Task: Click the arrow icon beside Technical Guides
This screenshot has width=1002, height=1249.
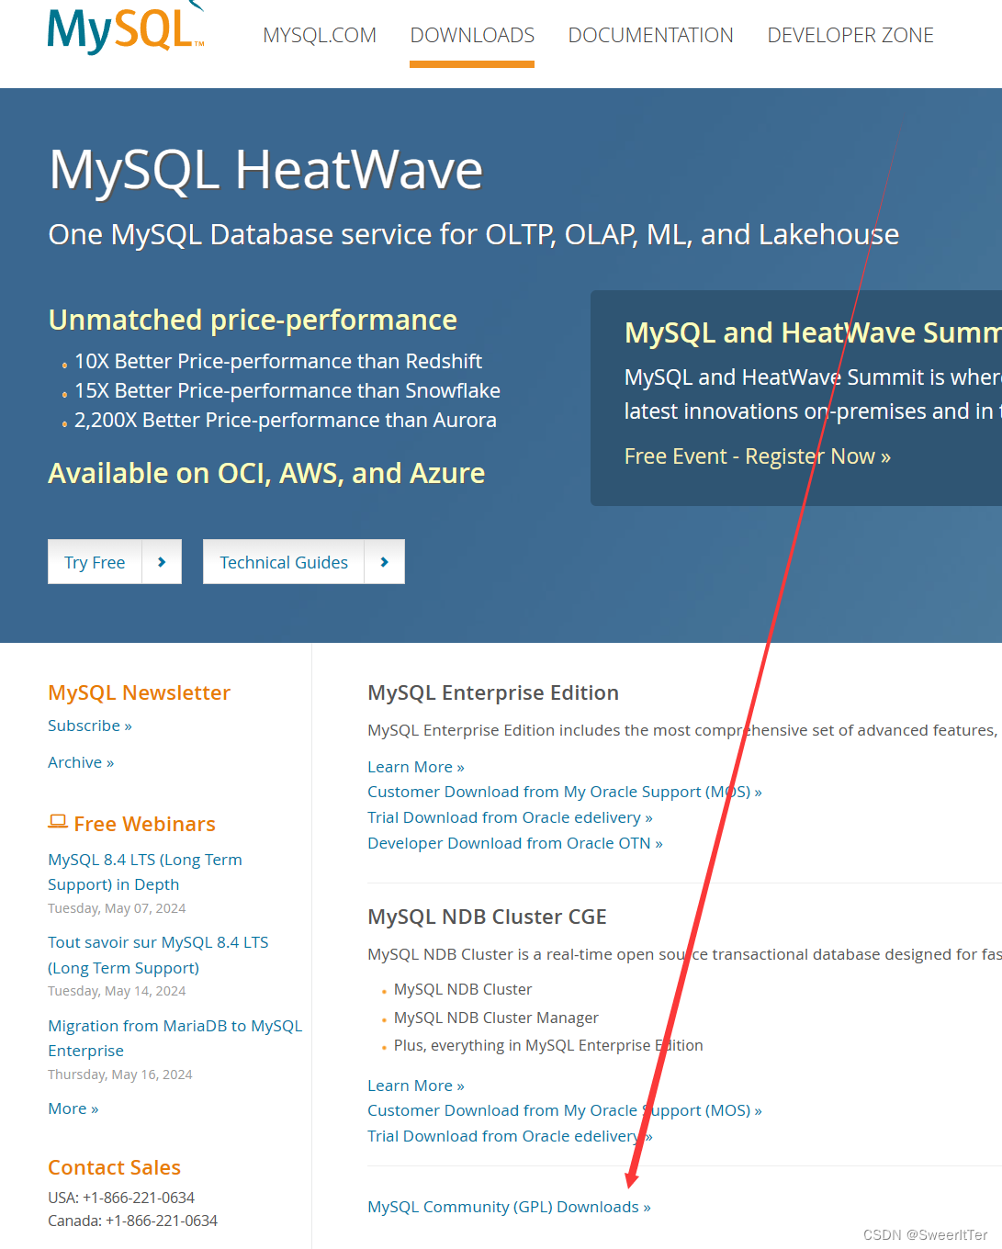Action: (385, 562)
